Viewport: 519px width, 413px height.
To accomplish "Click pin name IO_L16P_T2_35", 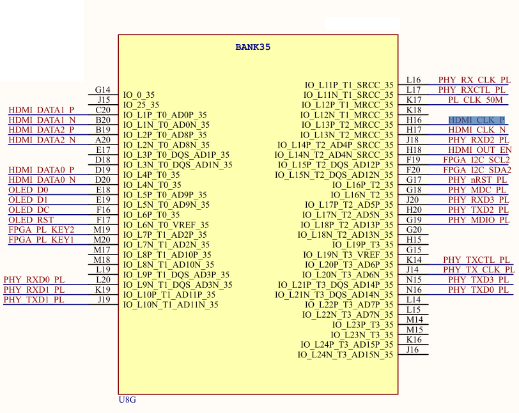I will coord(363,185).
